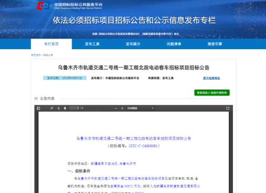
Task: Click the PDF page number field
Action: (74, 108)
